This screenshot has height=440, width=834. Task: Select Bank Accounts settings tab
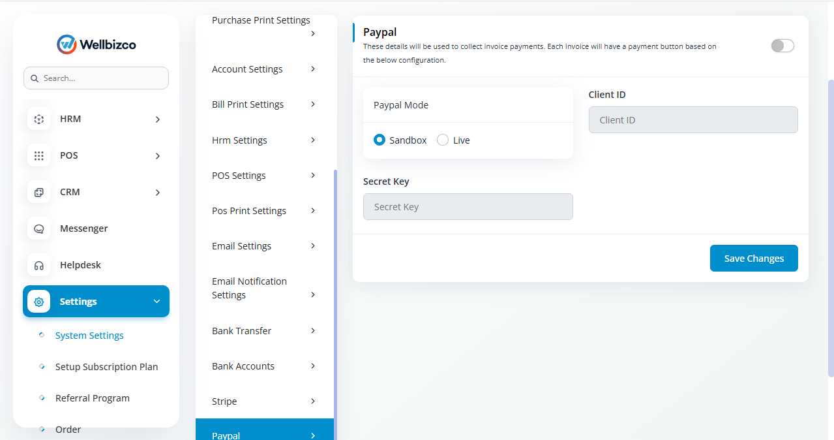tap(265, 366)
